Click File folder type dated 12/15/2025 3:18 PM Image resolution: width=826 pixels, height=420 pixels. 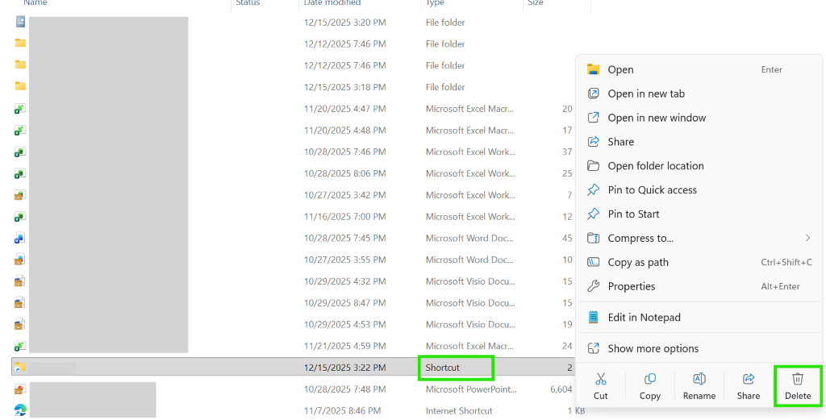(x=445, y=87)
